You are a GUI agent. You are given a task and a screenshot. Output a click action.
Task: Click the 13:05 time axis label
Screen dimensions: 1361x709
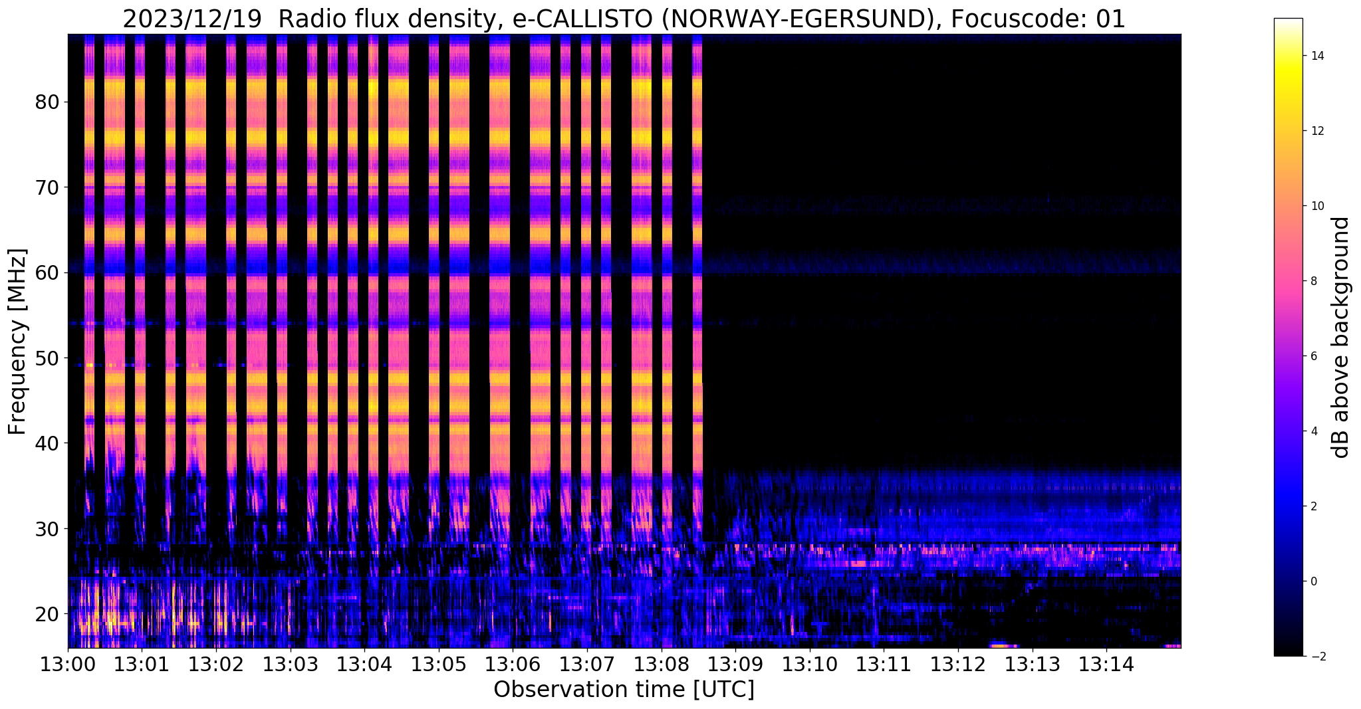point(439,664)
